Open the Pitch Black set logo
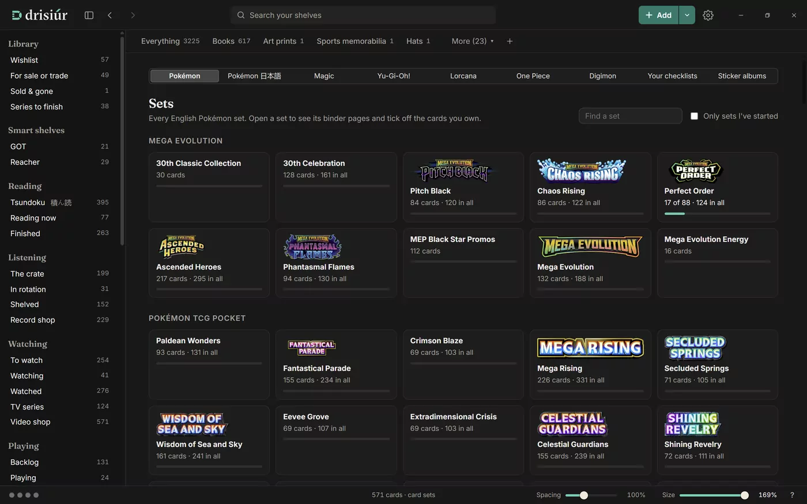The width and height of the screenshot is (807, 504). 455,171
